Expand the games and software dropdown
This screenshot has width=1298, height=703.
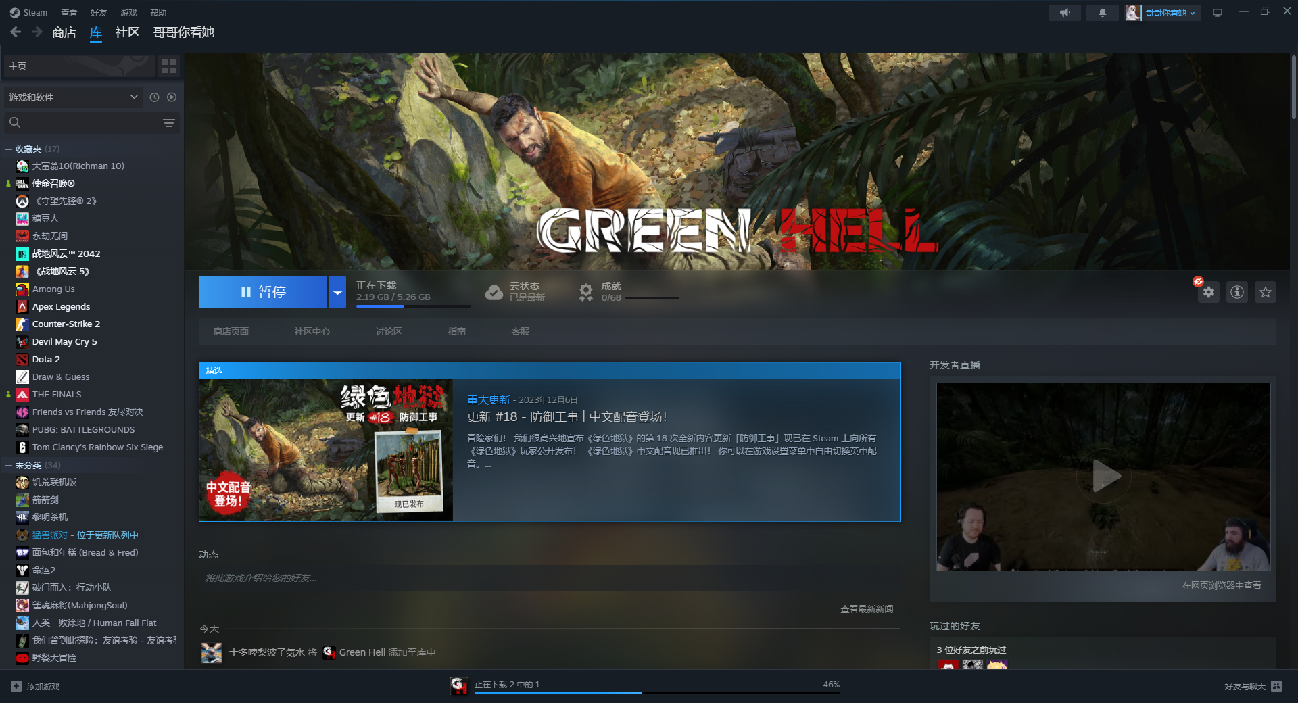[x=134, y=97]
